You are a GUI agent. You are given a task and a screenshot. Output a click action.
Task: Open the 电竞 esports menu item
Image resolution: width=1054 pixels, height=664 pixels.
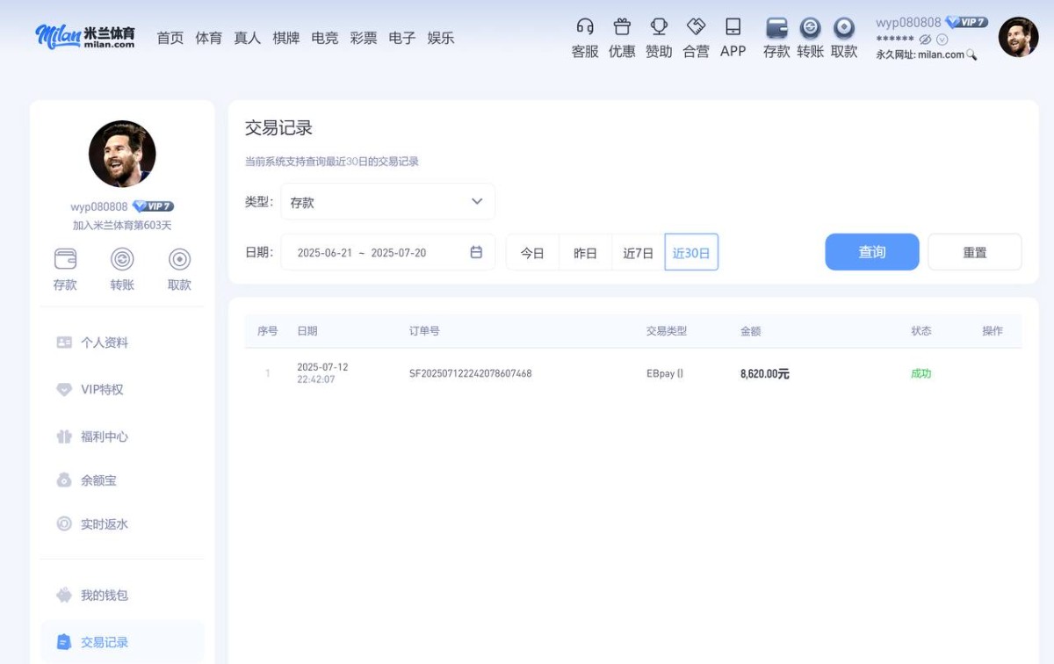tap(325, 38)
